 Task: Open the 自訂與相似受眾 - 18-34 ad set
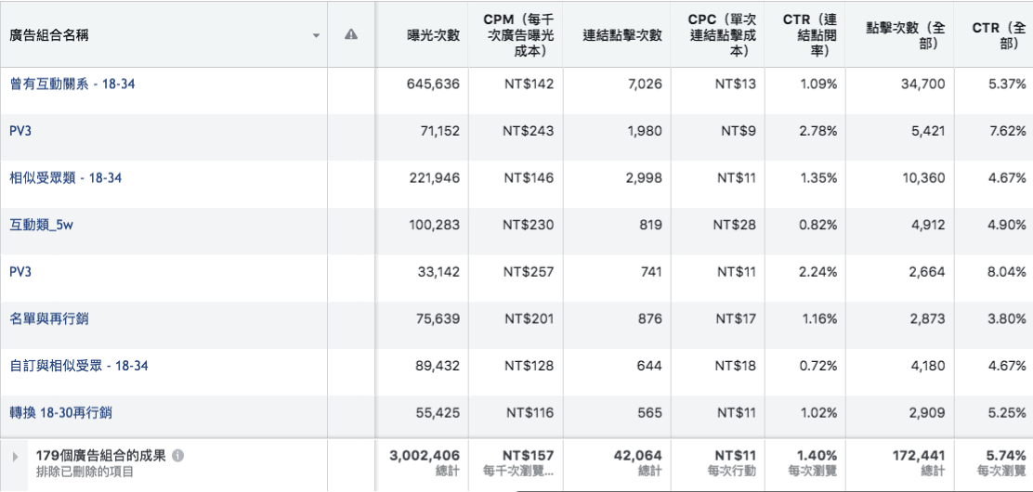pyautogui.click(x=78, y=366)
